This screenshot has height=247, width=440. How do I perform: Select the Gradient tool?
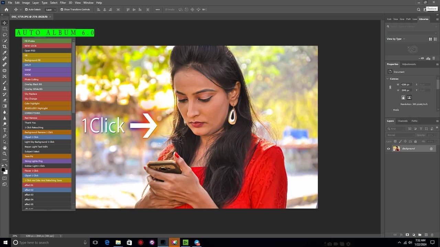click(x=4, y=106)
